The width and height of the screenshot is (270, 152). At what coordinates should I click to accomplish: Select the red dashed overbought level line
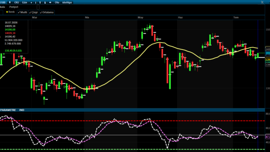[x=132, y=121]
